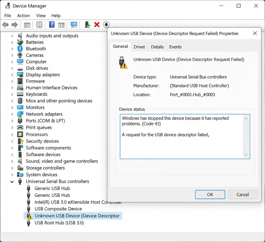265x242 pixels.
Task: Switch to the Events tab
Action: pyautogui.click(x=175, y=47)
